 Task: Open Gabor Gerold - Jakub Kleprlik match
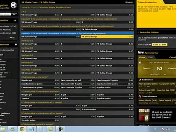pos(157,102)
